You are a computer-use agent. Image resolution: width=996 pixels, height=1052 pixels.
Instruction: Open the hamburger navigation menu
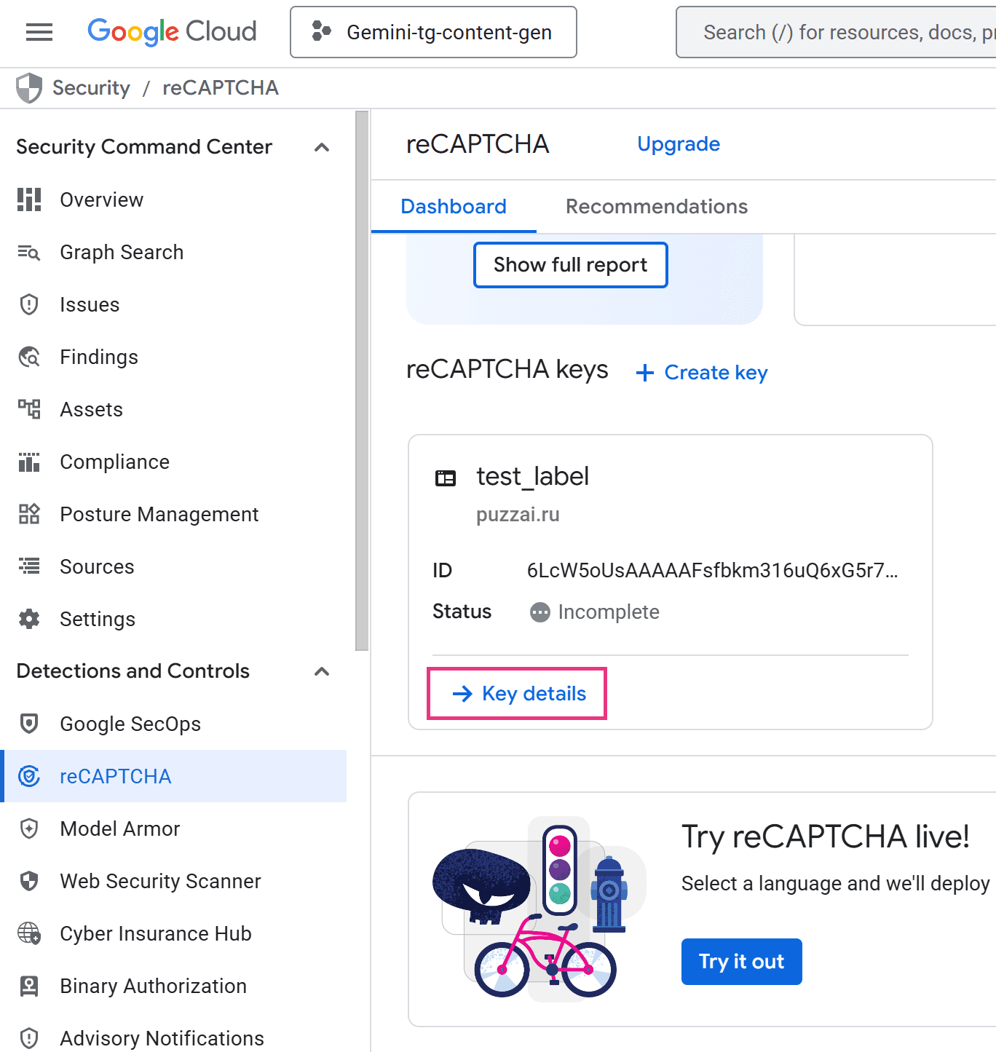click(x=39, y=32)
